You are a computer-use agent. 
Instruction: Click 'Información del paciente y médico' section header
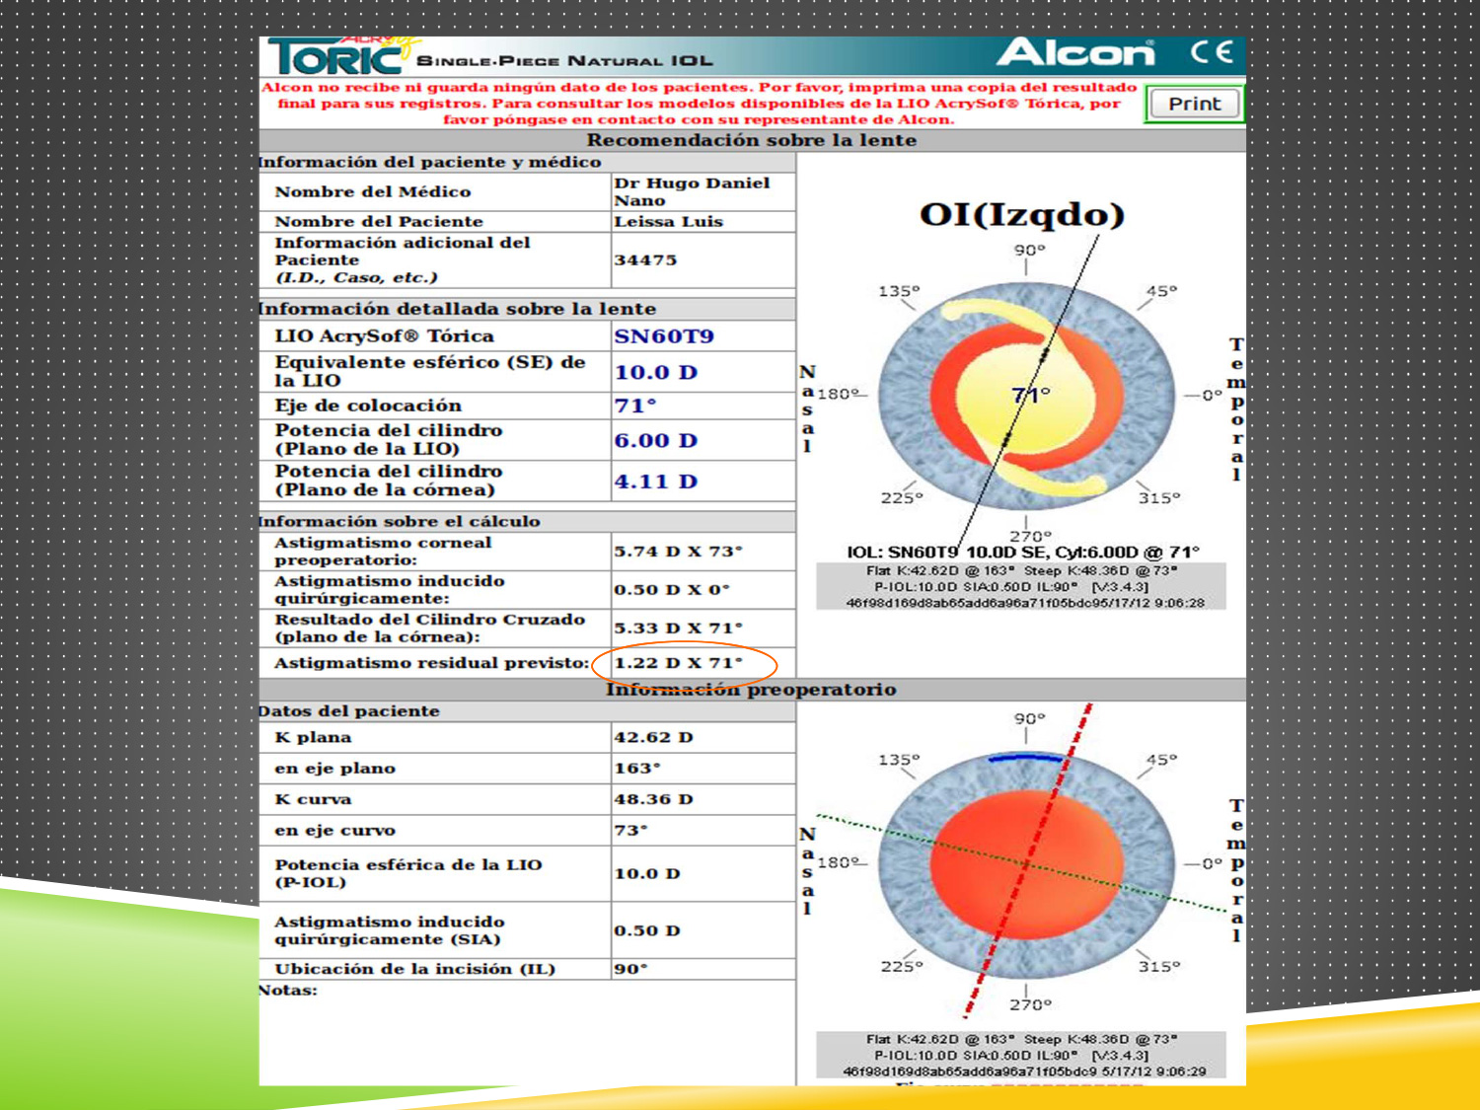point(429,162)
